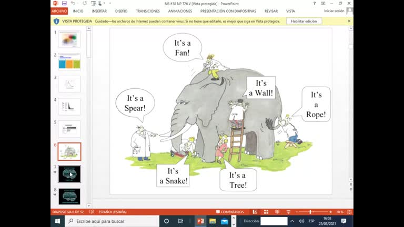Click the Save icon in quick access toolbar
The image size is (404, 227).
coord(65,3)
